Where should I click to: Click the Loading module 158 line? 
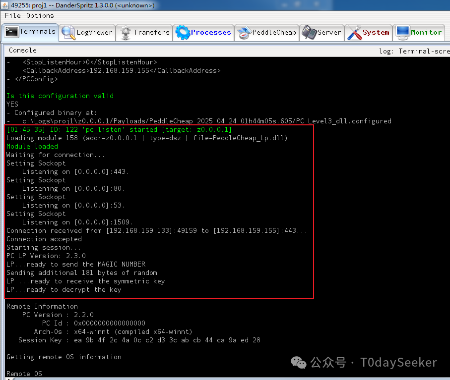[147, 138]
